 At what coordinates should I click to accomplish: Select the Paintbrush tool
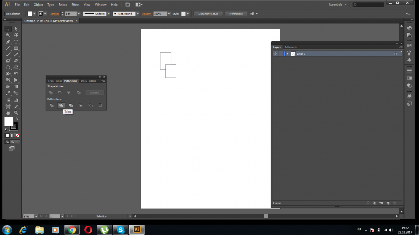8,54
